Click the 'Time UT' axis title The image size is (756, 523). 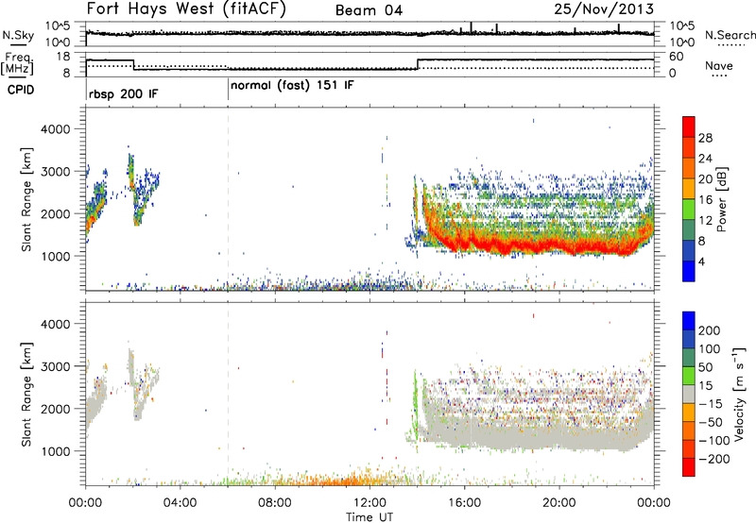click(x=369, y=517)
